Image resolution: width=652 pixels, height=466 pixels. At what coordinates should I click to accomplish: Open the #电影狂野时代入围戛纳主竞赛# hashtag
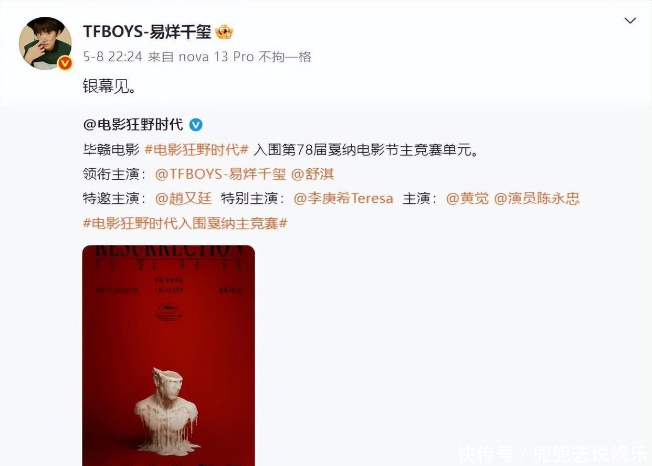[x=185, y=223]
